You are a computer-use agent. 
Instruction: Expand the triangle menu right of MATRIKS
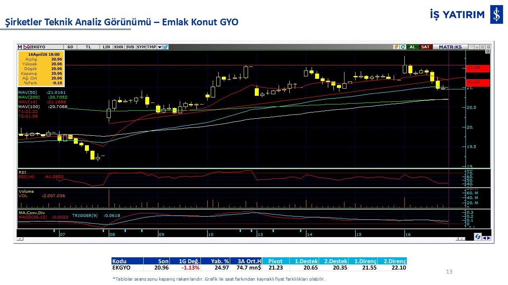pos(471,47)
